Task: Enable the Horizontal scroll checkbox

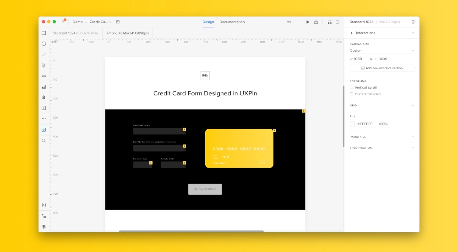Action: click(351, 94)
